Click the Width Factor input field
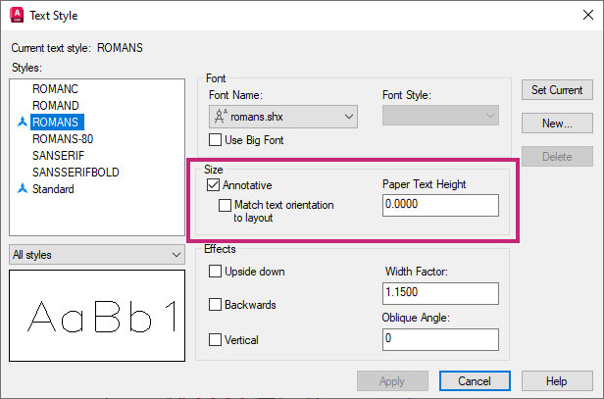Viewport: 604px width, 399px height. coord(440,294)
